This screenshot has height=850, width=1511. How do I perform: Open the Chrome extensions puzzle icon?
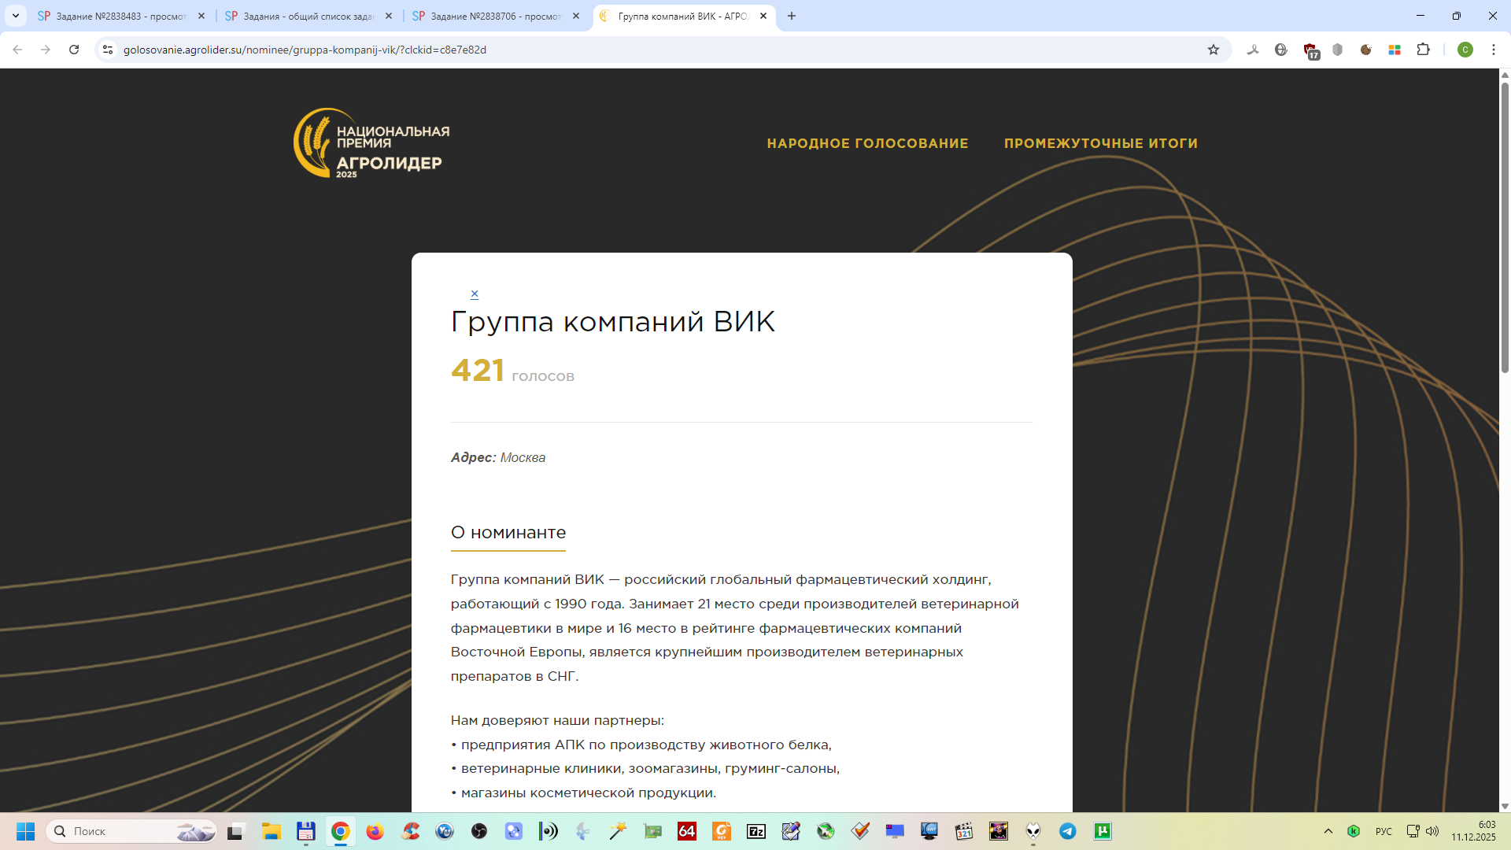pos(1423,50)
